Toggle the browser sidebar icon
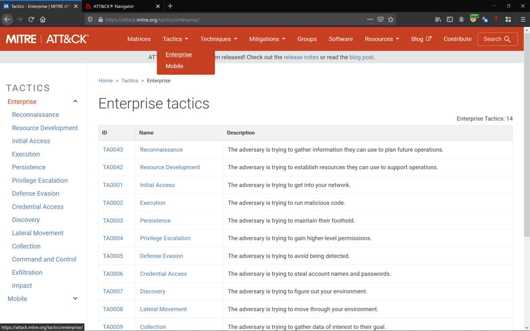 click(450, 19)
